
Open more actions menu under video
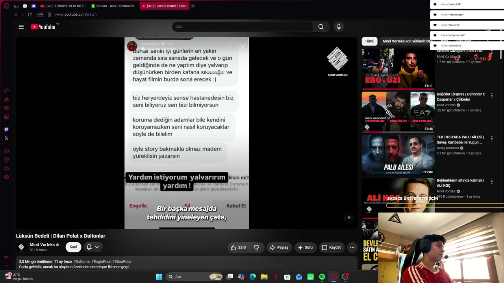click(x=352, y=247)
